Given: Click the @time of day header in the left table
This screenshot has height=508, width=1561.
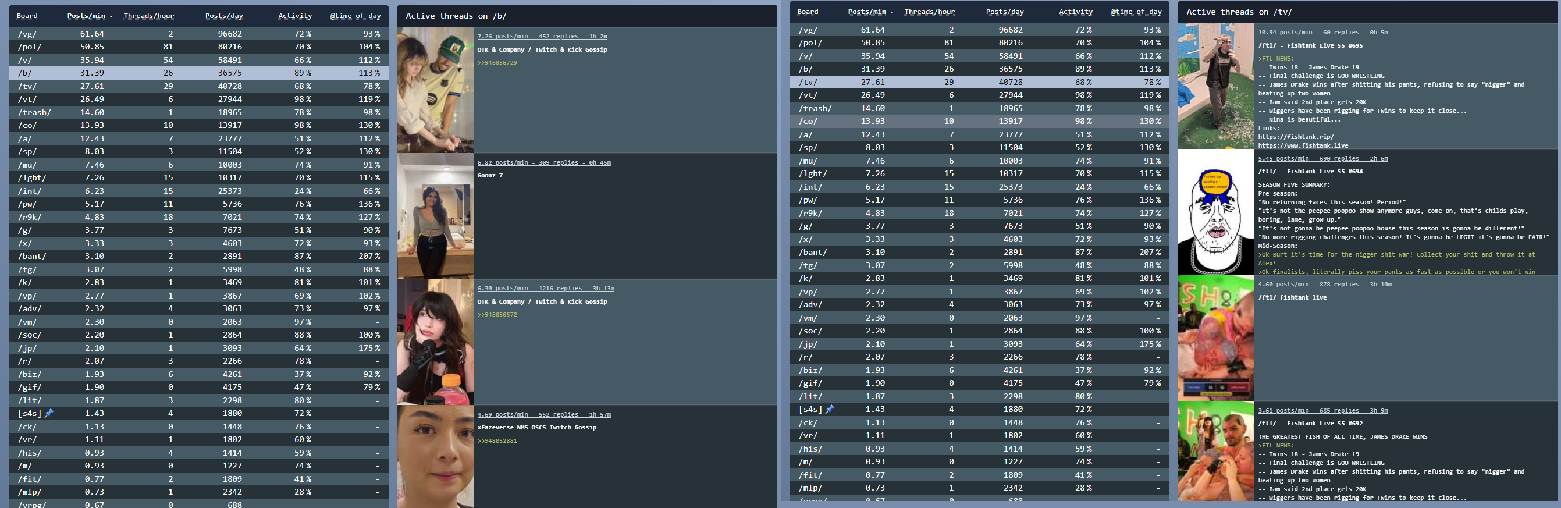Looking at the screenshot, I should pyautogui.click(x=355, y=16).
